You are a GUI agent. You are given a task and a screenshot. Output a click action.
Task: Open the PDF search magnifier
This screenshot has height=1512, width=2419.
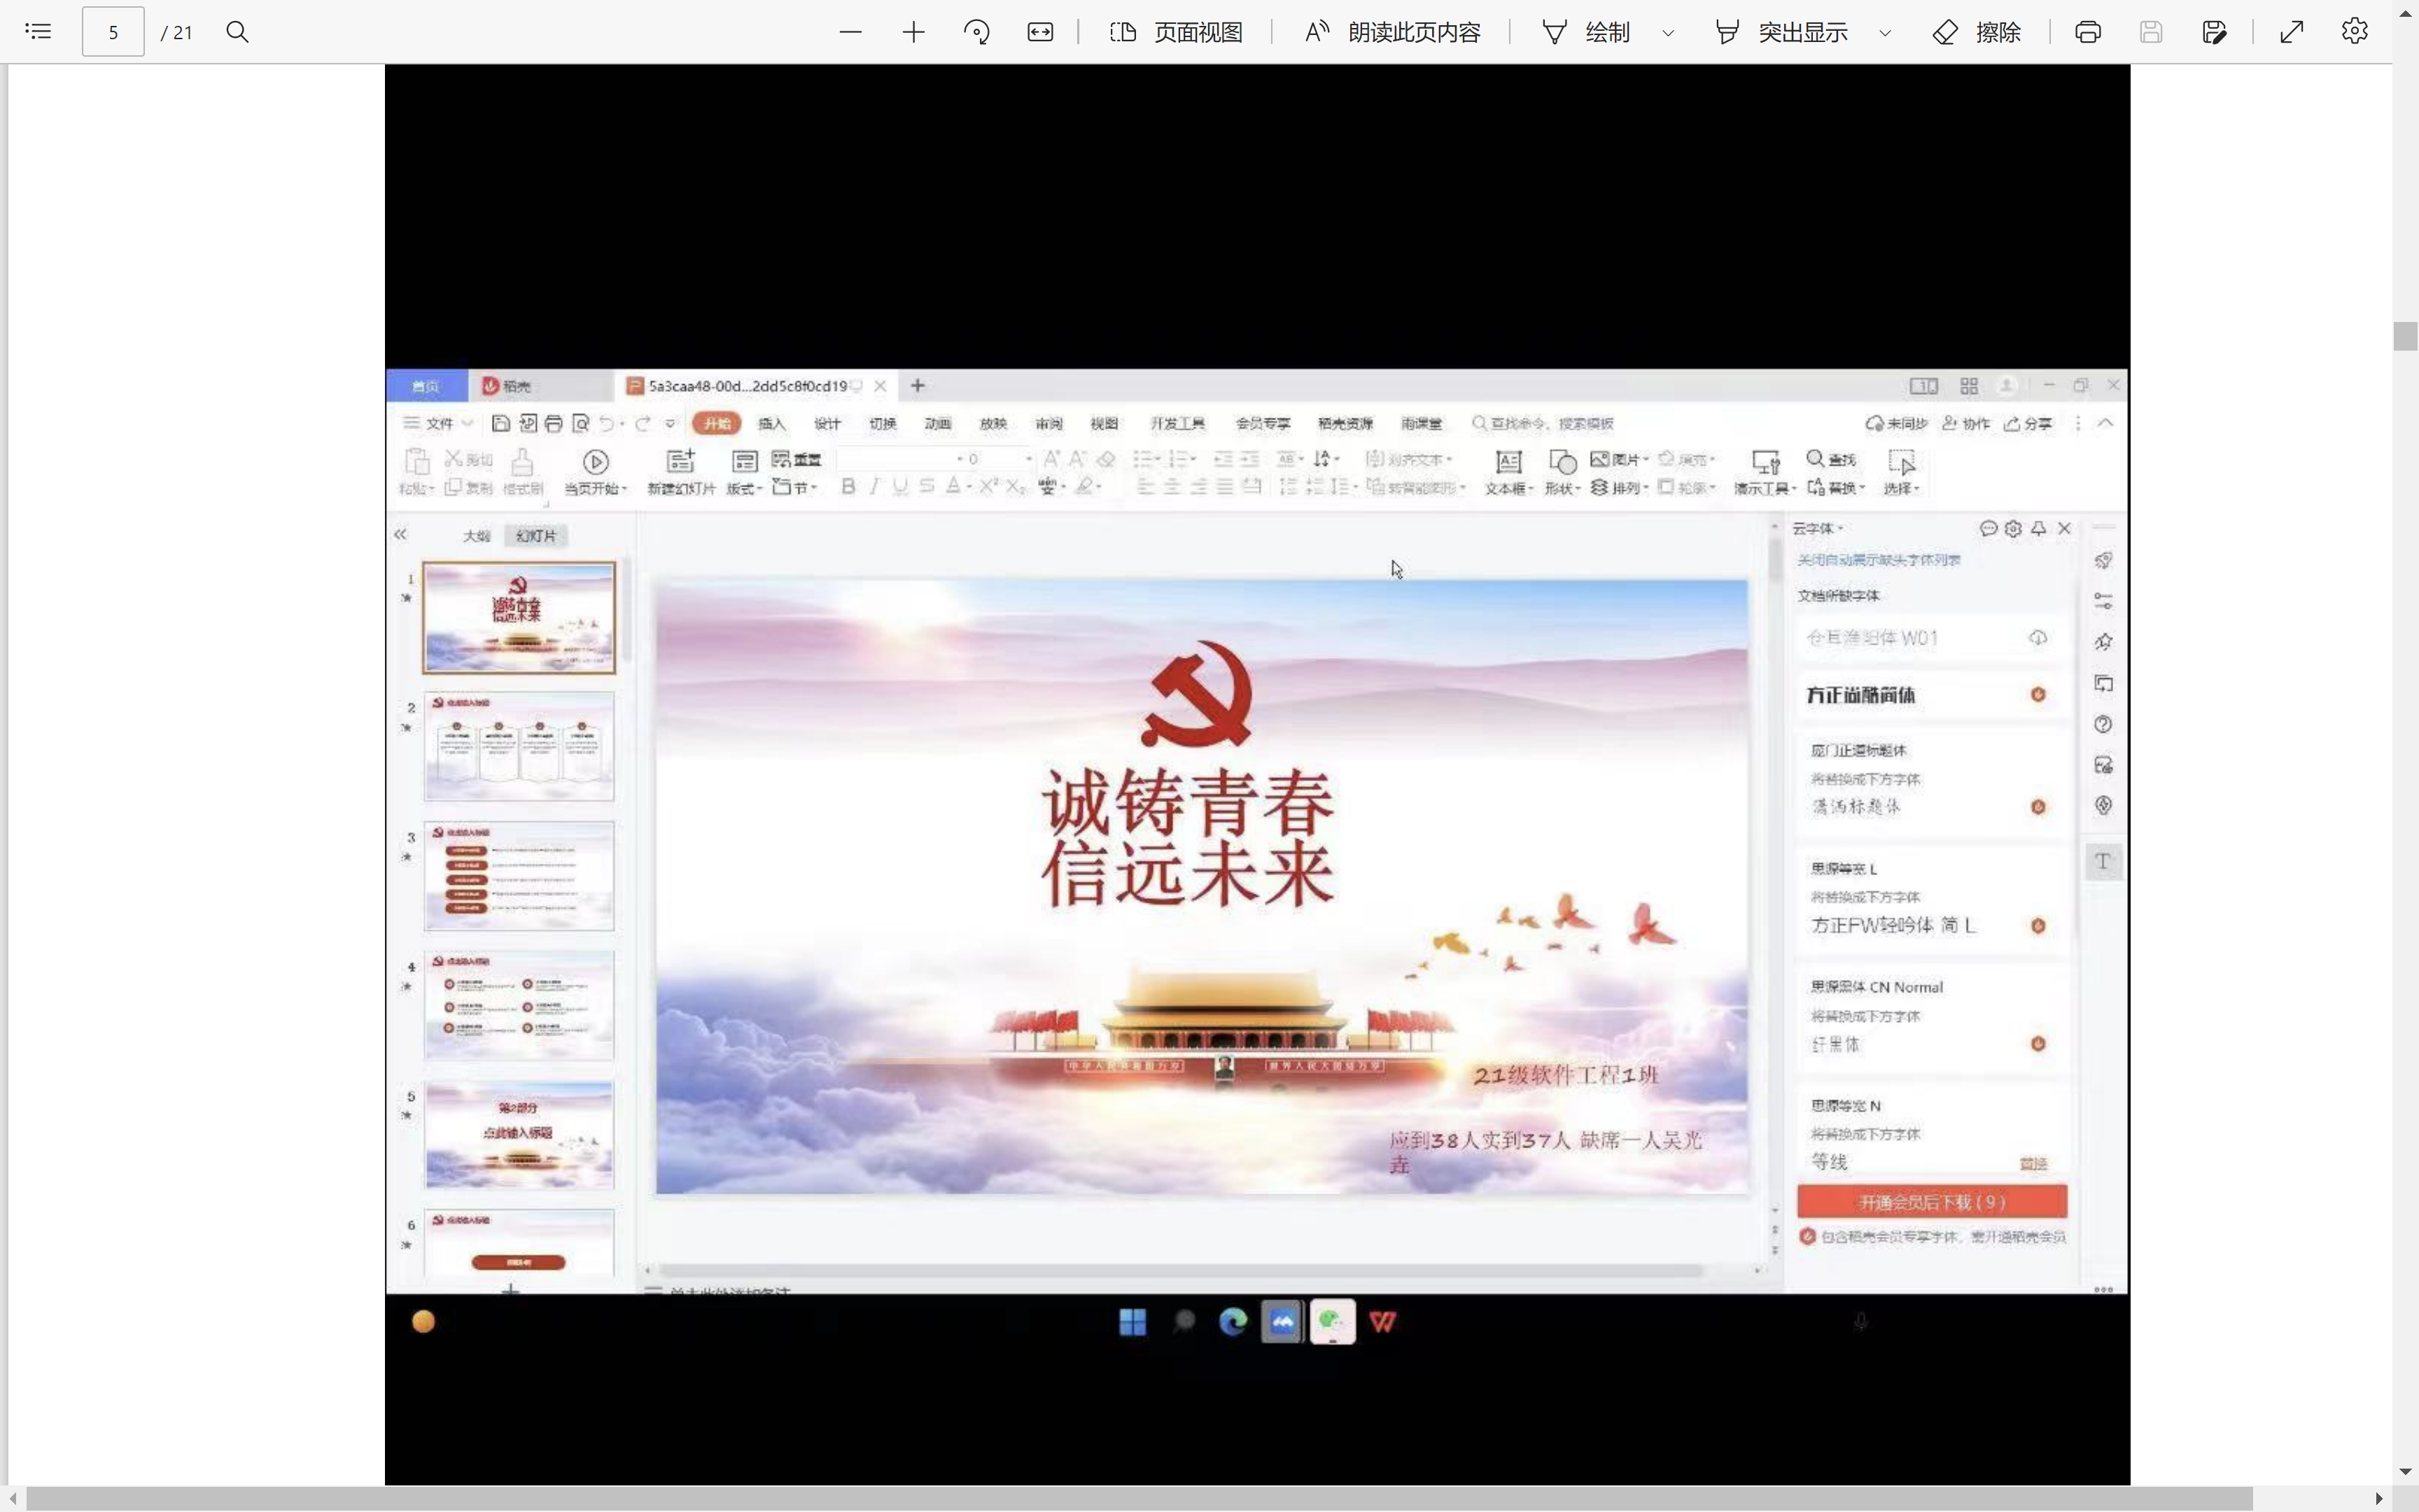[x=237, y=32]
